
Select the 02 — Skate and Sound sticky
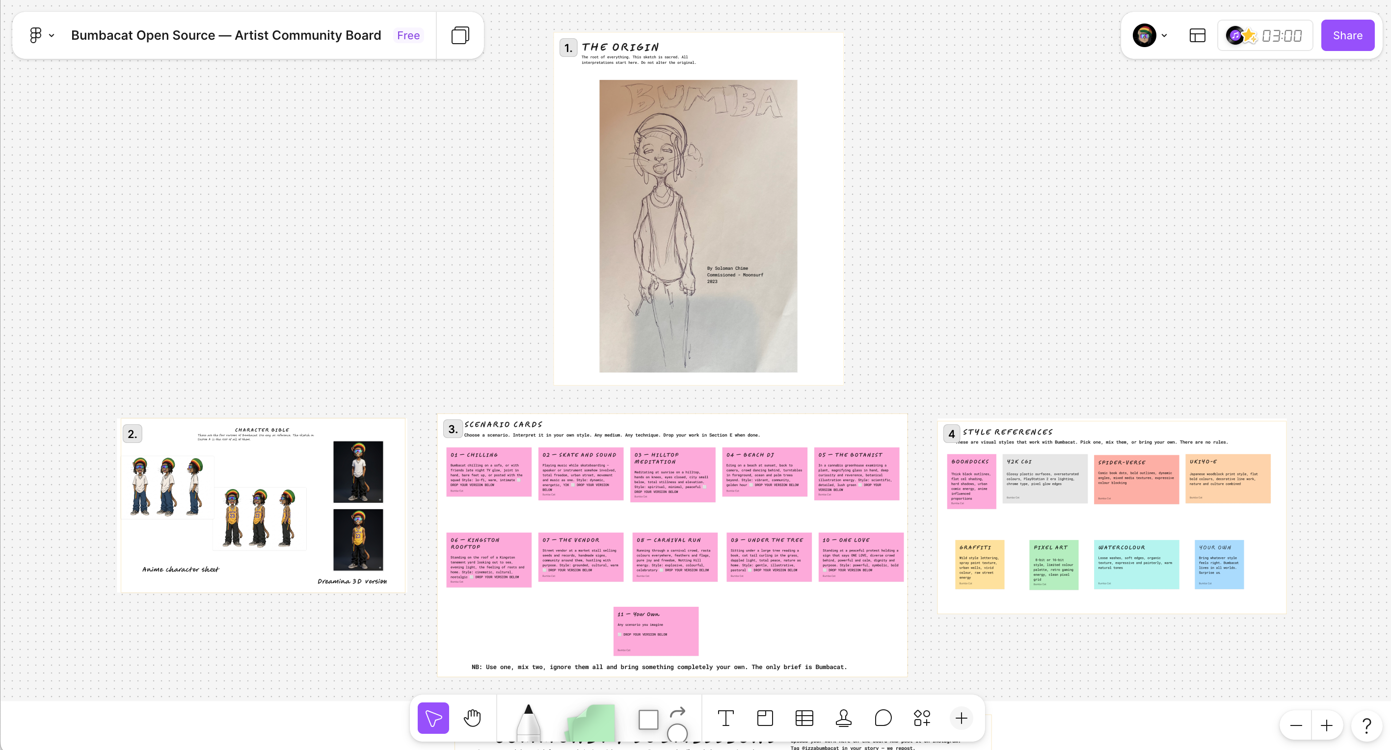pyautogui.click(x=581, y=473)
